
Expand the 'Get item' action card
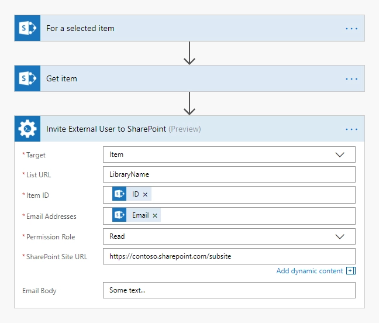(x=189, y=78)
